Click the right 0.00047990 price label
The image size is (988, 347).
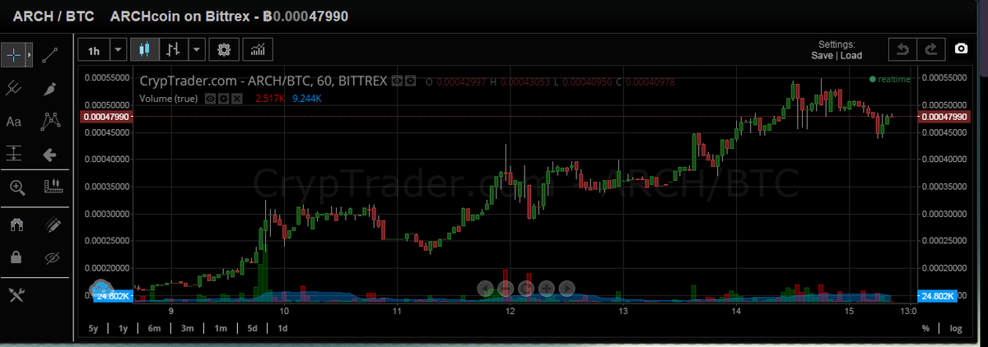(x=943, y=117)
